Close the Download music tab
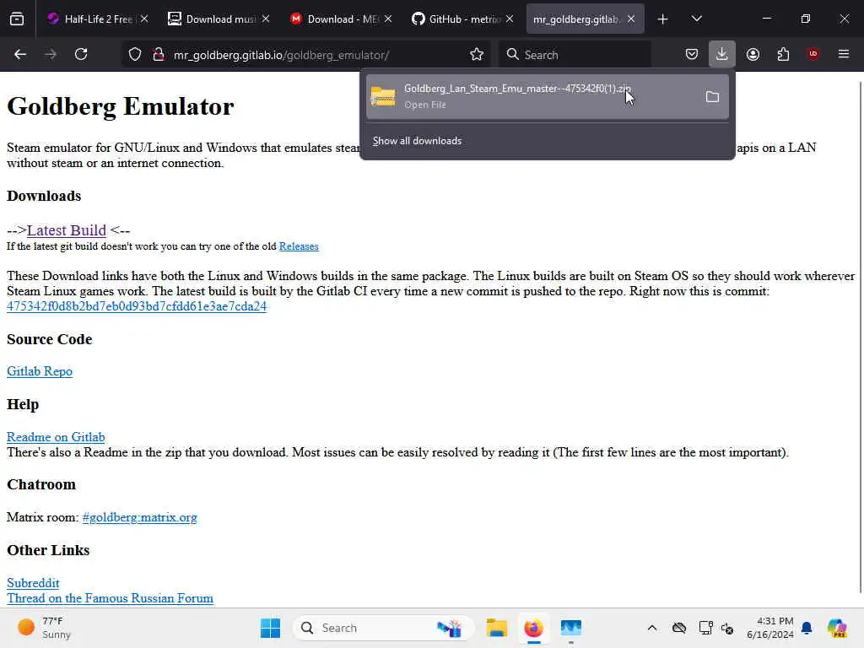Screen dimensions: 864x648 [x=266, y=19]
